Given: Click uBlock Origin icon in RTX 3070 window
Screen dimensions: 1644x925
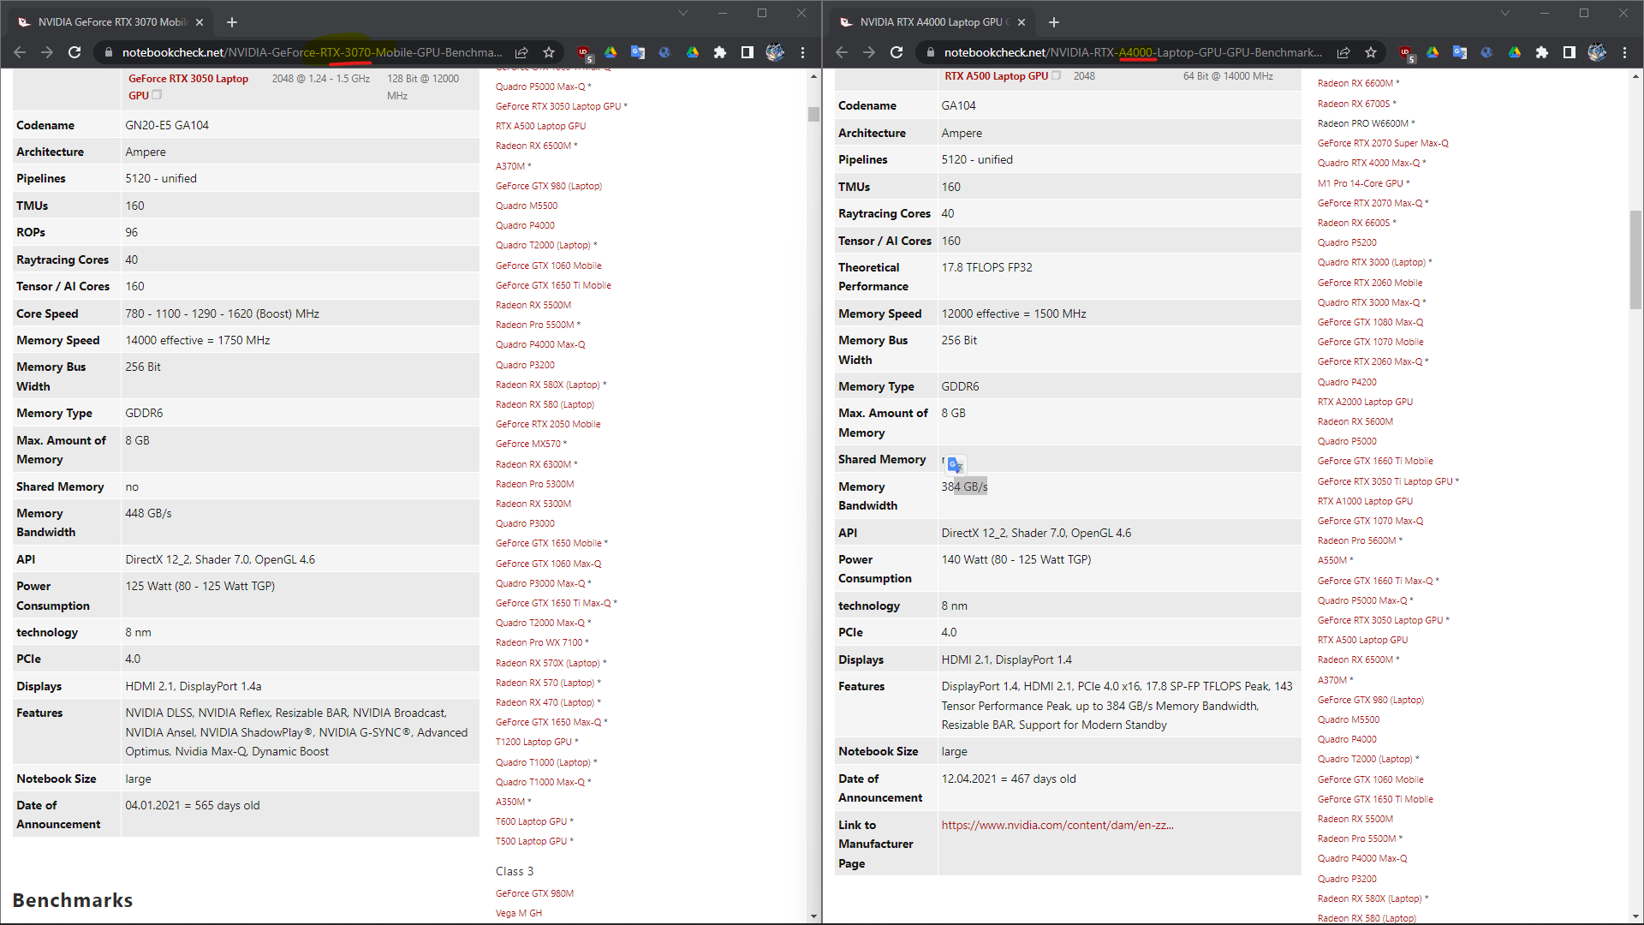Looking at the screenshot, I should tap(584, 53).
